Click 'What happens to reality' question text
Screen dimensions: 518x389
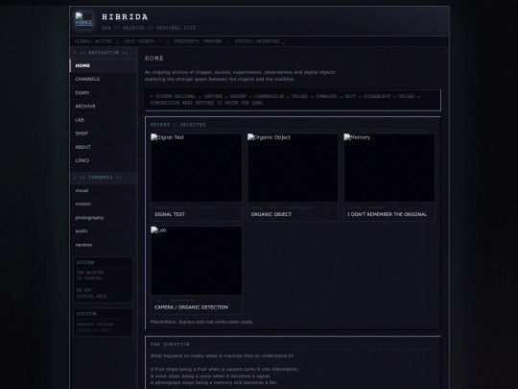pos(222,356)
